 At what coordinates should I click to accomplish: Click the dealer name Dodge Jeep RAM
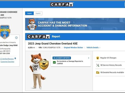point(9,45)
